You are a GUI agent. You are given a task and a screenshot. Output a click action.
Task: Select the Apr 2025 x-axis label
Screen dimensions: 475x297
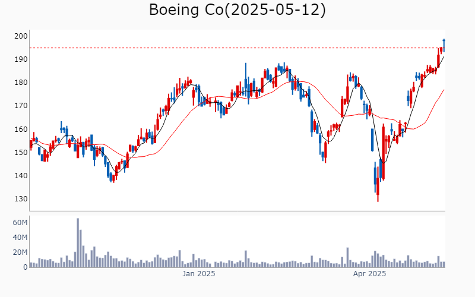coord(369,274)
